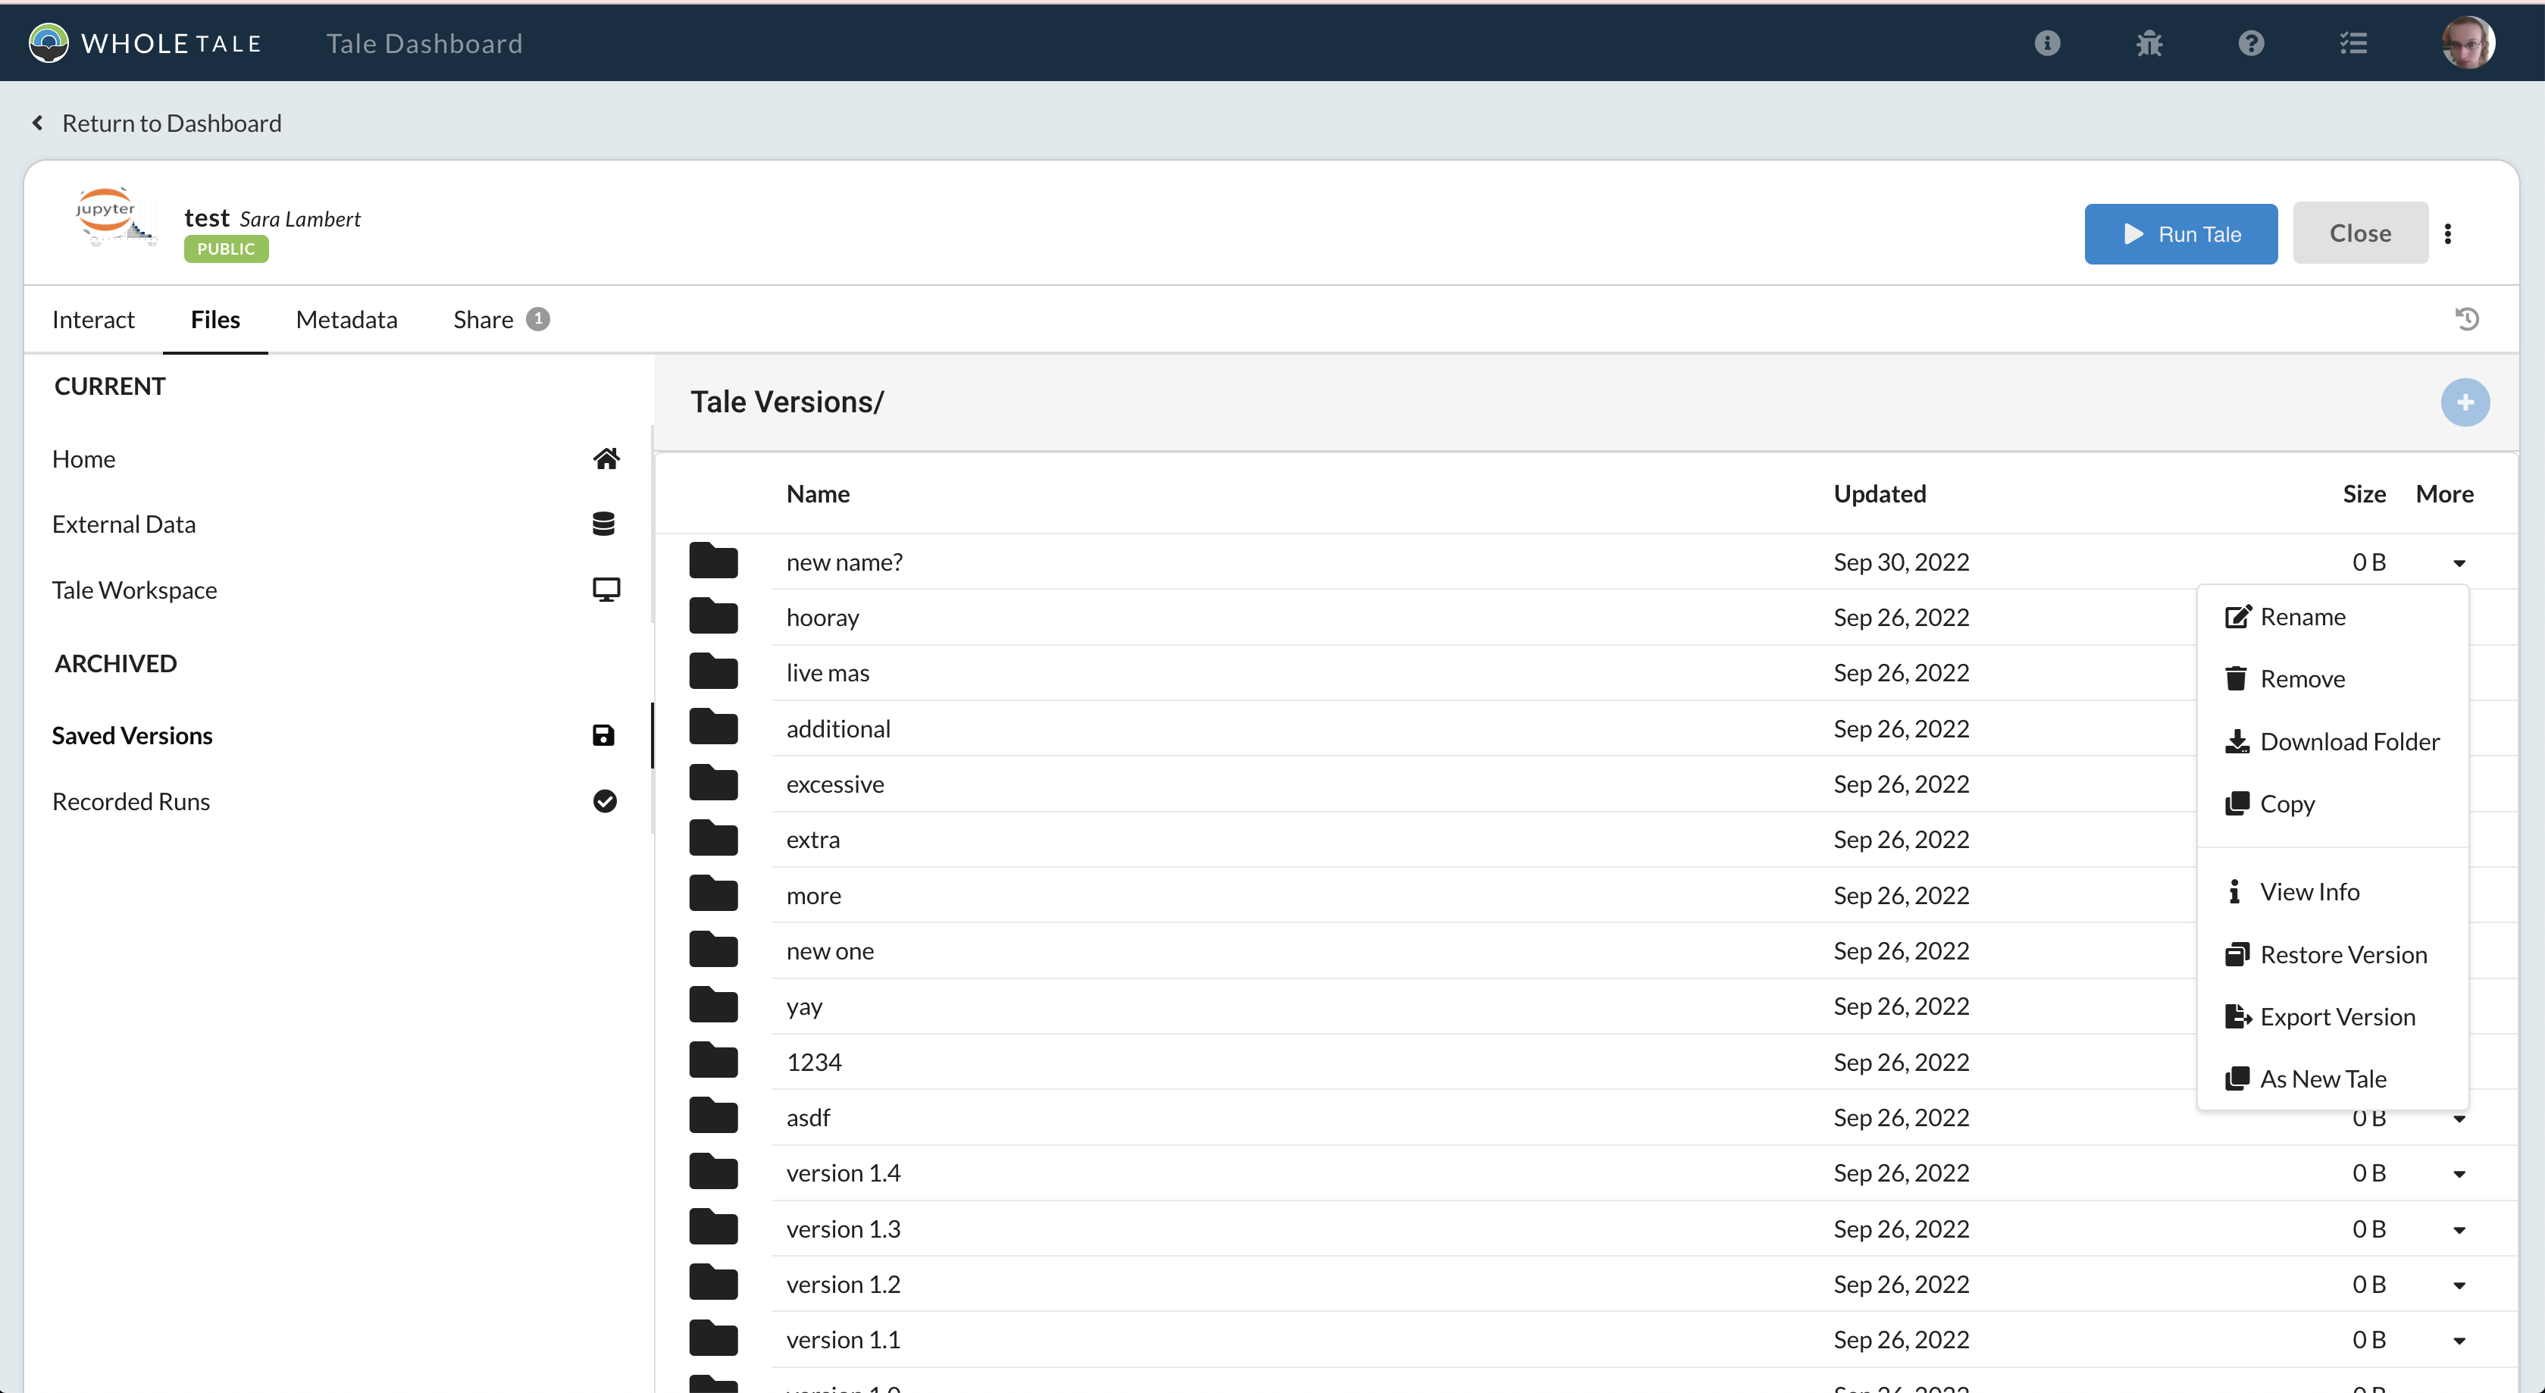Select Rename from the context menu

pyautogui.click(x=2303, y=615)
